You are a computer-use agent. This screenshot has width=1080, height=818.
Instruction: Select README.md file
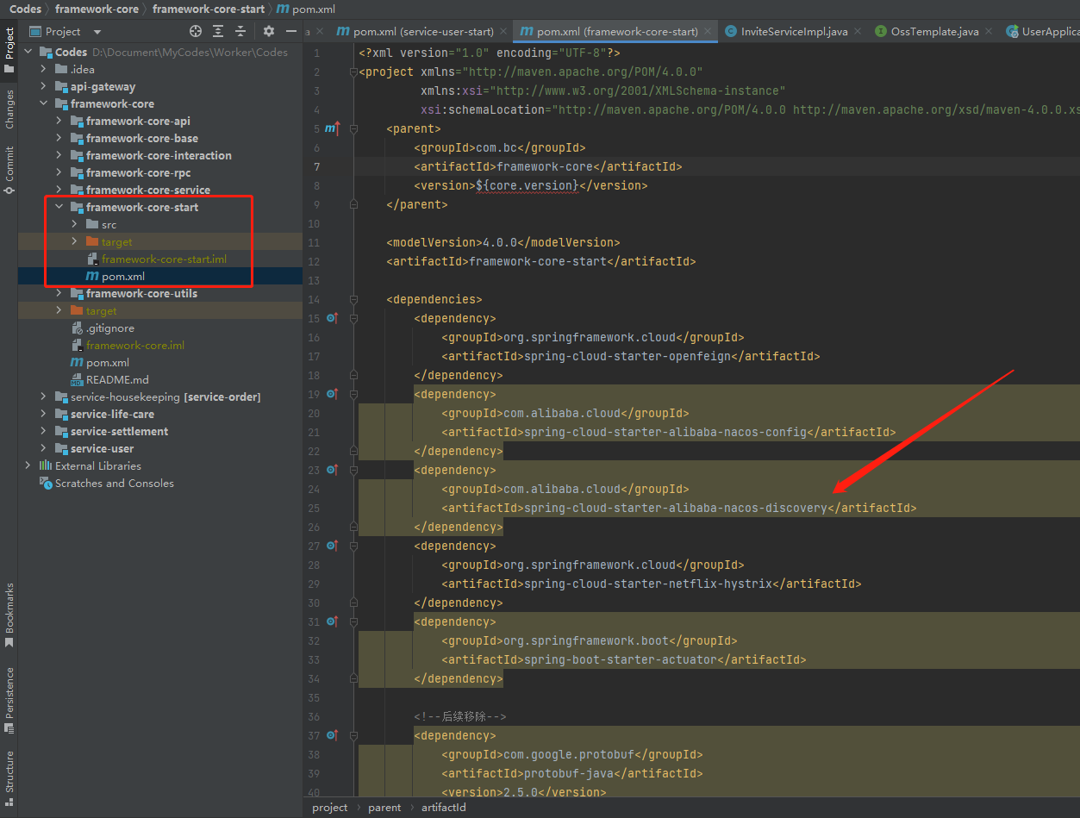pos(117,379)
